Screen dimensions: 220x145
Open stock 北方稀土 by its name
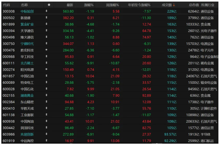pyautogui.click(x=27, y=63)
